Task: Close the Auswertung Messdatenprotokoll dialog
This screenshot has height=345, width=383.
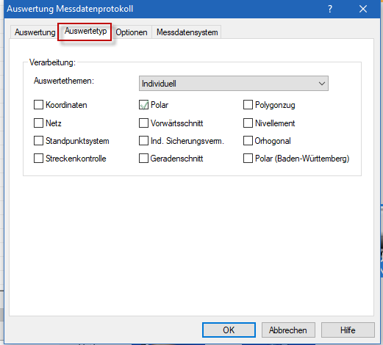Action: 363,9
